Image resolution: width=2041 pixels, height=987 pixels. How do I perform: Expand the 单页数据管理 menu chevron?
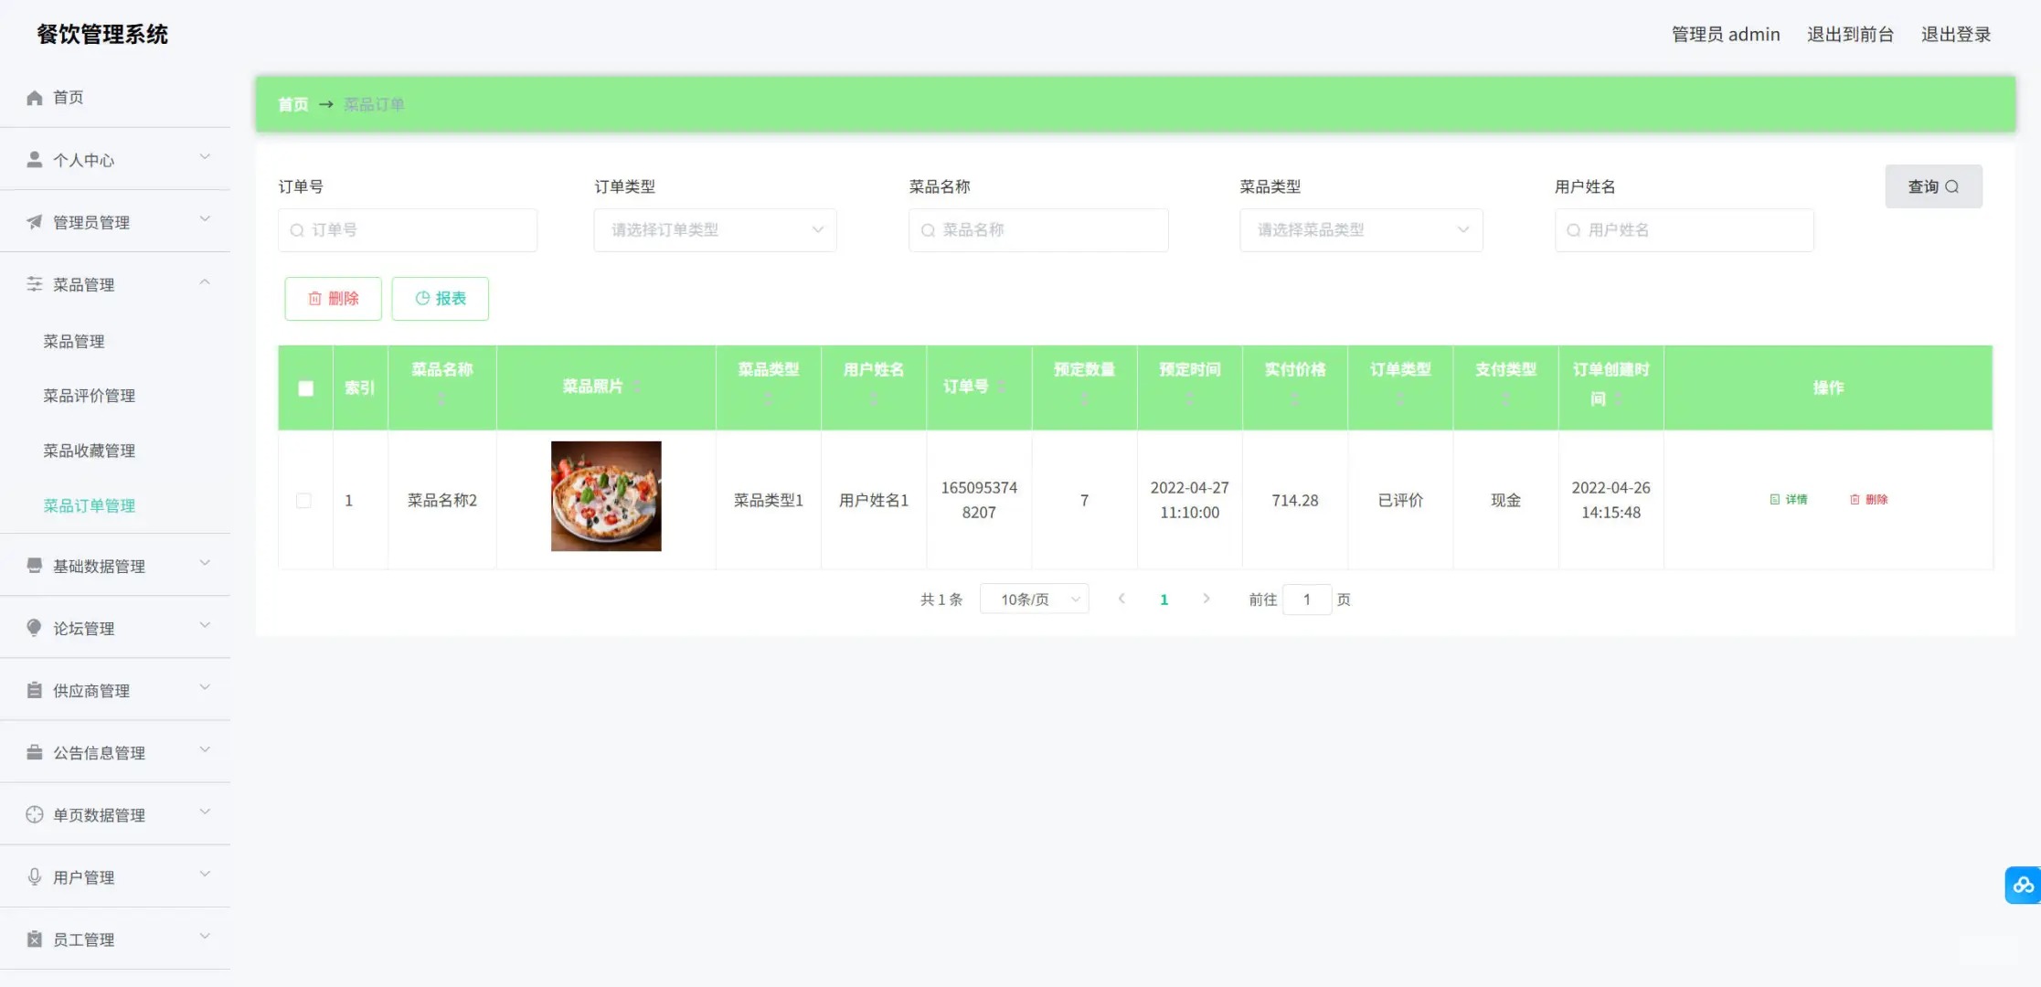(x=205, y=812)
